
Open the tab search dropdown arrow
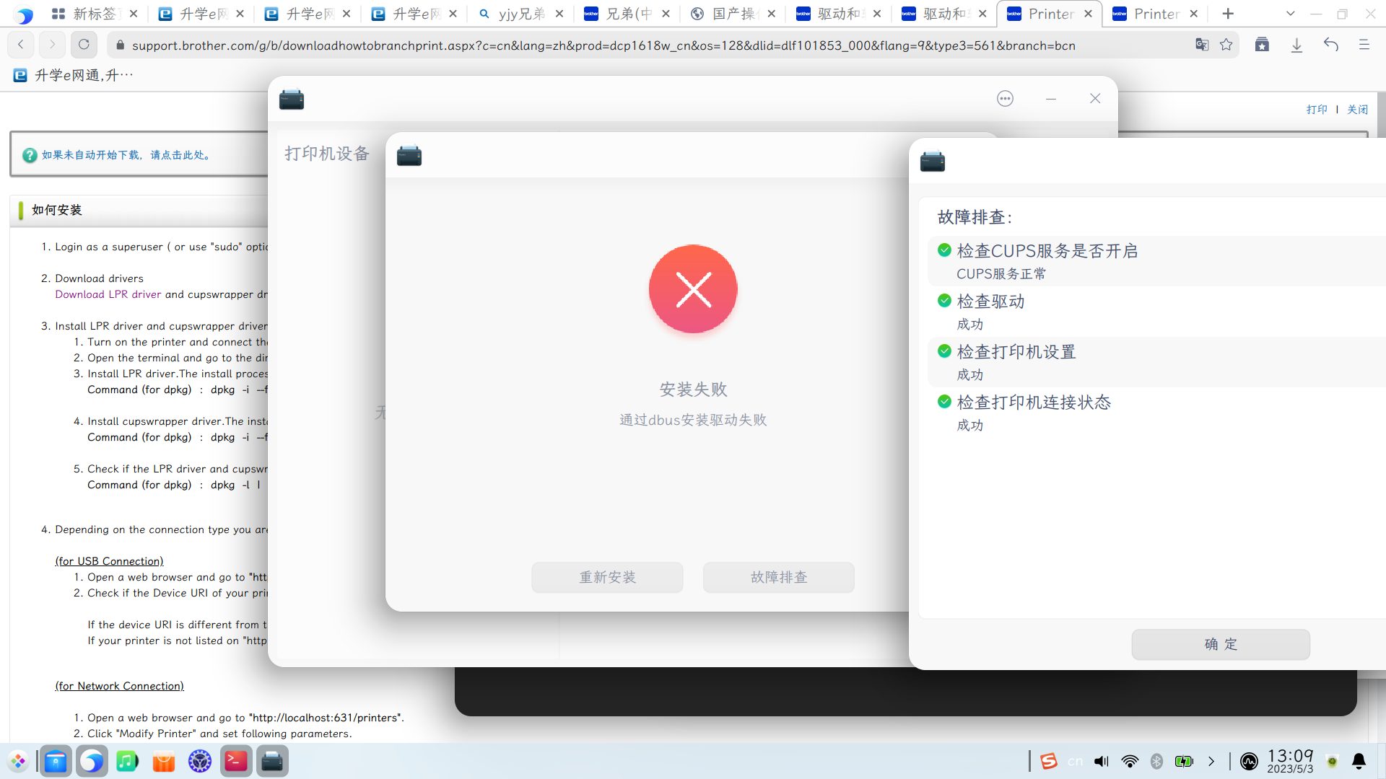(x=1290, y=13)
